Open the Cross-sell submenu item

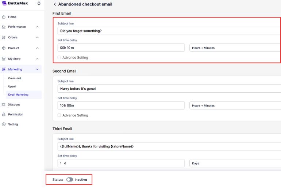pyautogui.click(x=15, y=78)
